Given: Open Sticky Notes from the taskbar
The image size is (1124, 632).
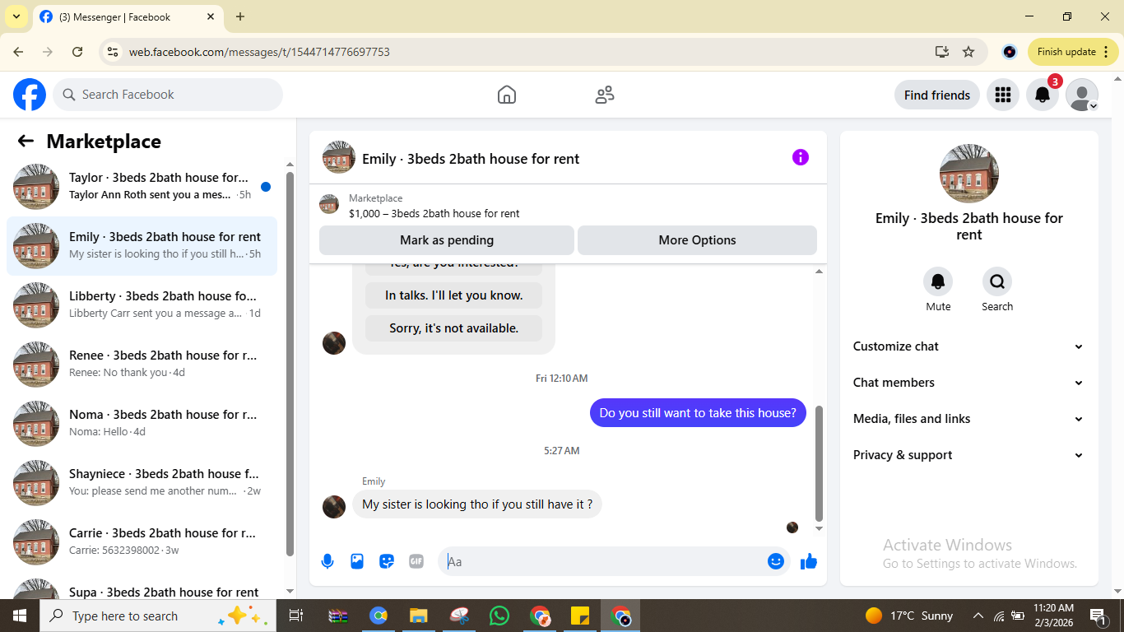Looking at the screenshot, I should point(580,616).
